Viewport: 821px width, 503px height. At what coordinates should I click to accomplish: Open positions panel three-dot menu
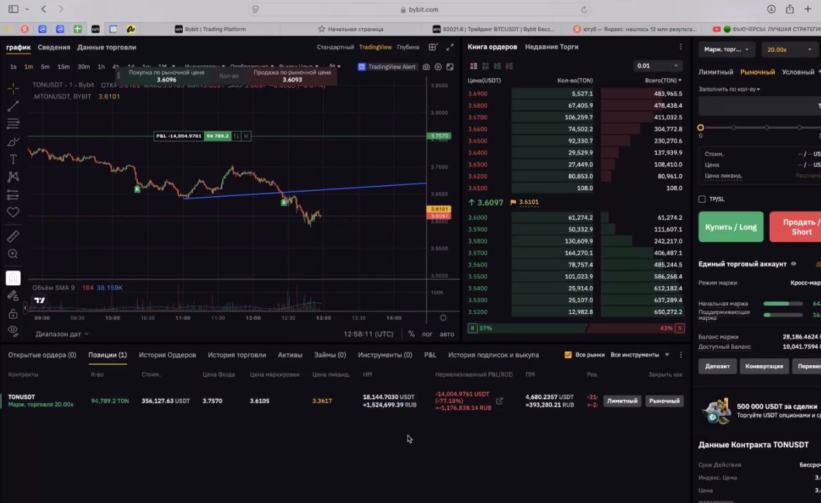point(681,354)
